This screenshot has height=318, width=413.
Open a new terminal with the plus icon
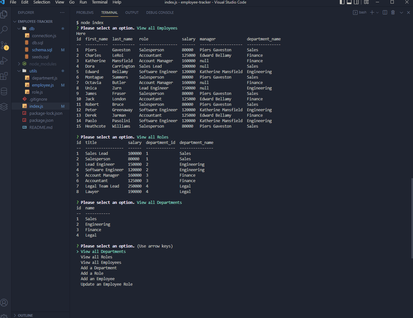(x=372, y=12)
